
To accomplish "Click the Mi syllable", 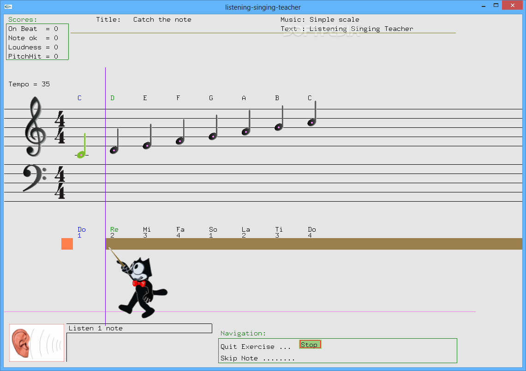I will (147, 229).
